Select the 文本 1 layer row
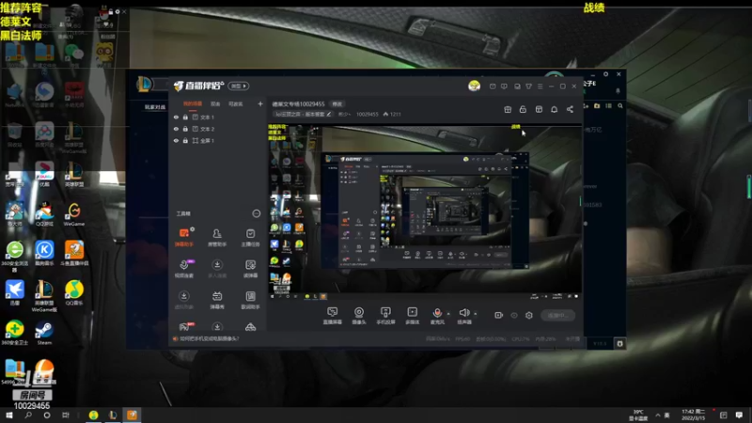The height and width of the screenshot is (423, 752). coord(218,117)
